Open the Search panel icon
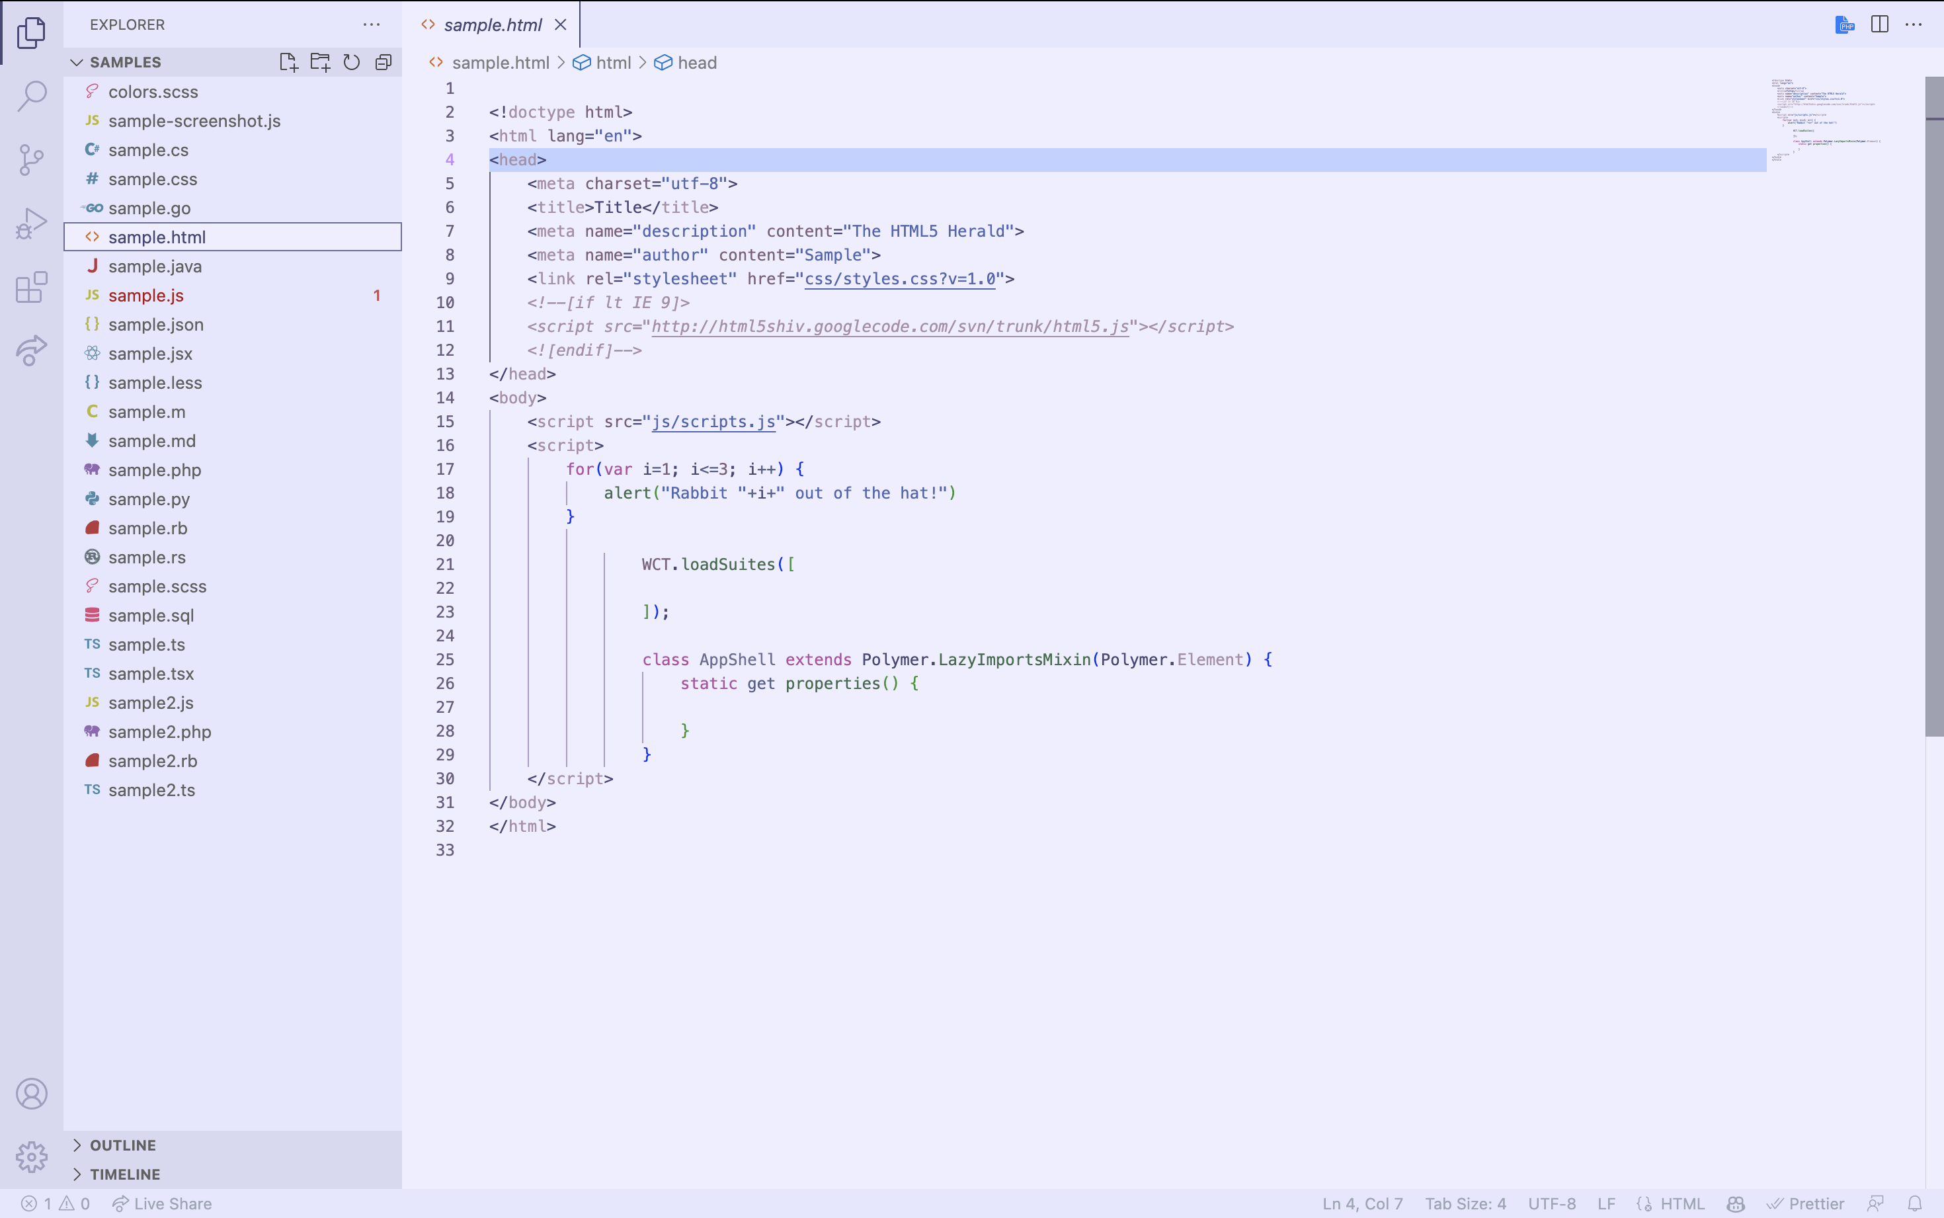 point(32,94)
